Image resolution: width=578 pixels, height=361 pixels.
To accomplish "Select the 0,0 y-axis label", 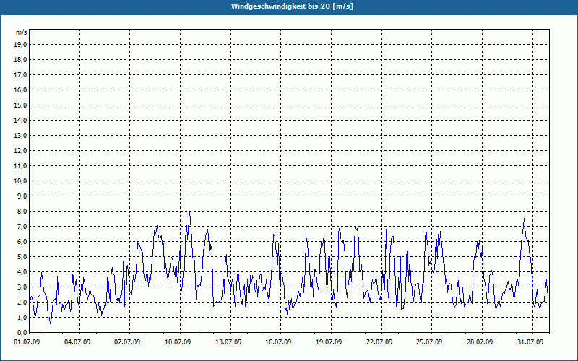I will coord(22,332).
